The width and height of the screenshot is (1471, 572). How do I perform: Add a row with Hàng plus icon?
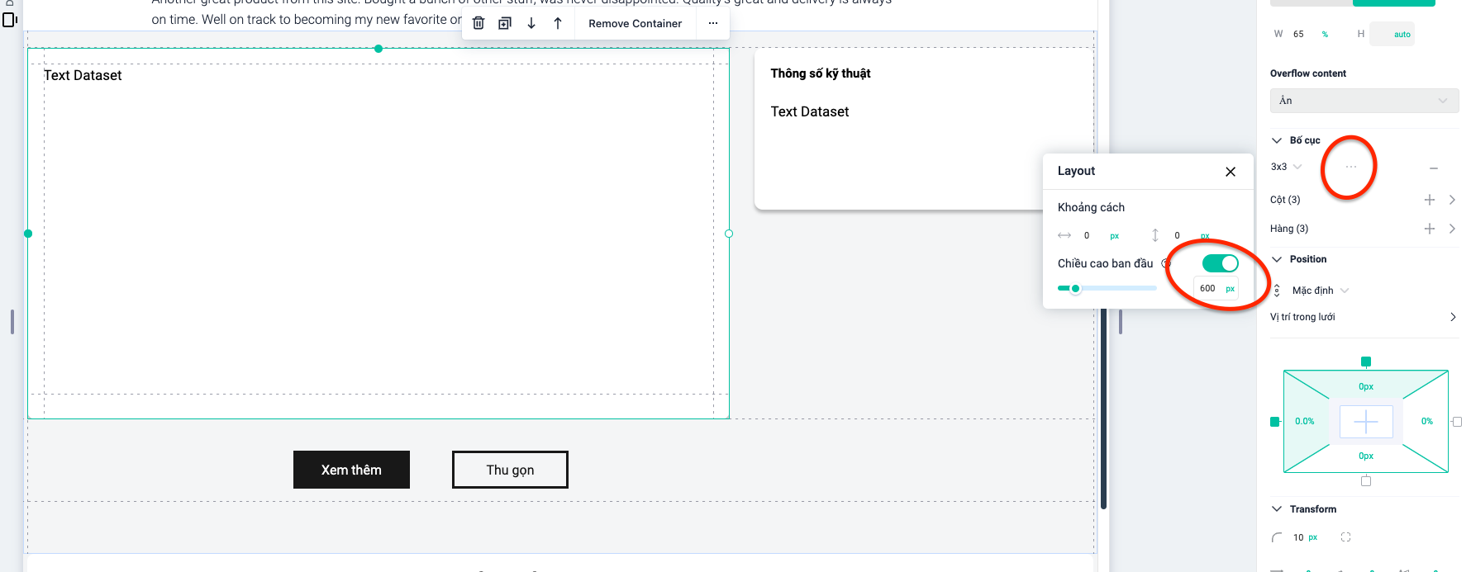click(1430, 229)
